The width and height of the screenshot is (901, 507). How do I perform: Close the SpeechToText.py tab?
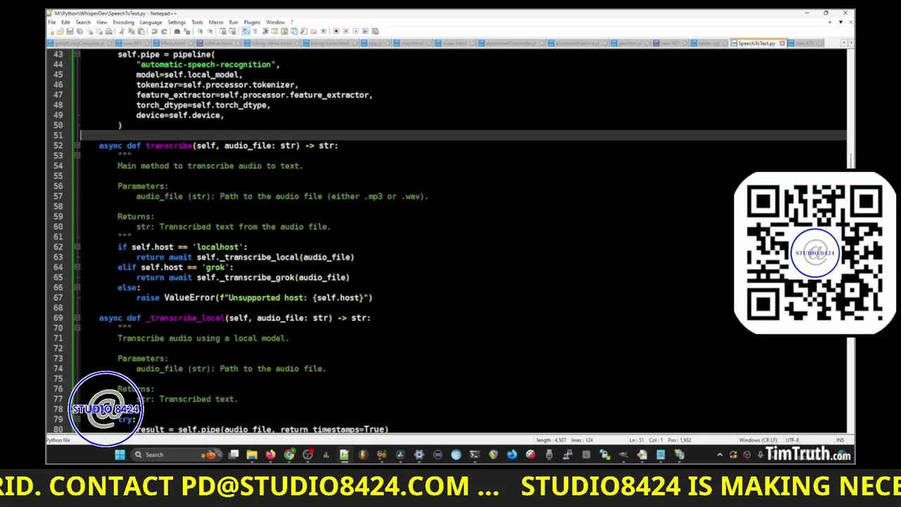pos(782,44)
